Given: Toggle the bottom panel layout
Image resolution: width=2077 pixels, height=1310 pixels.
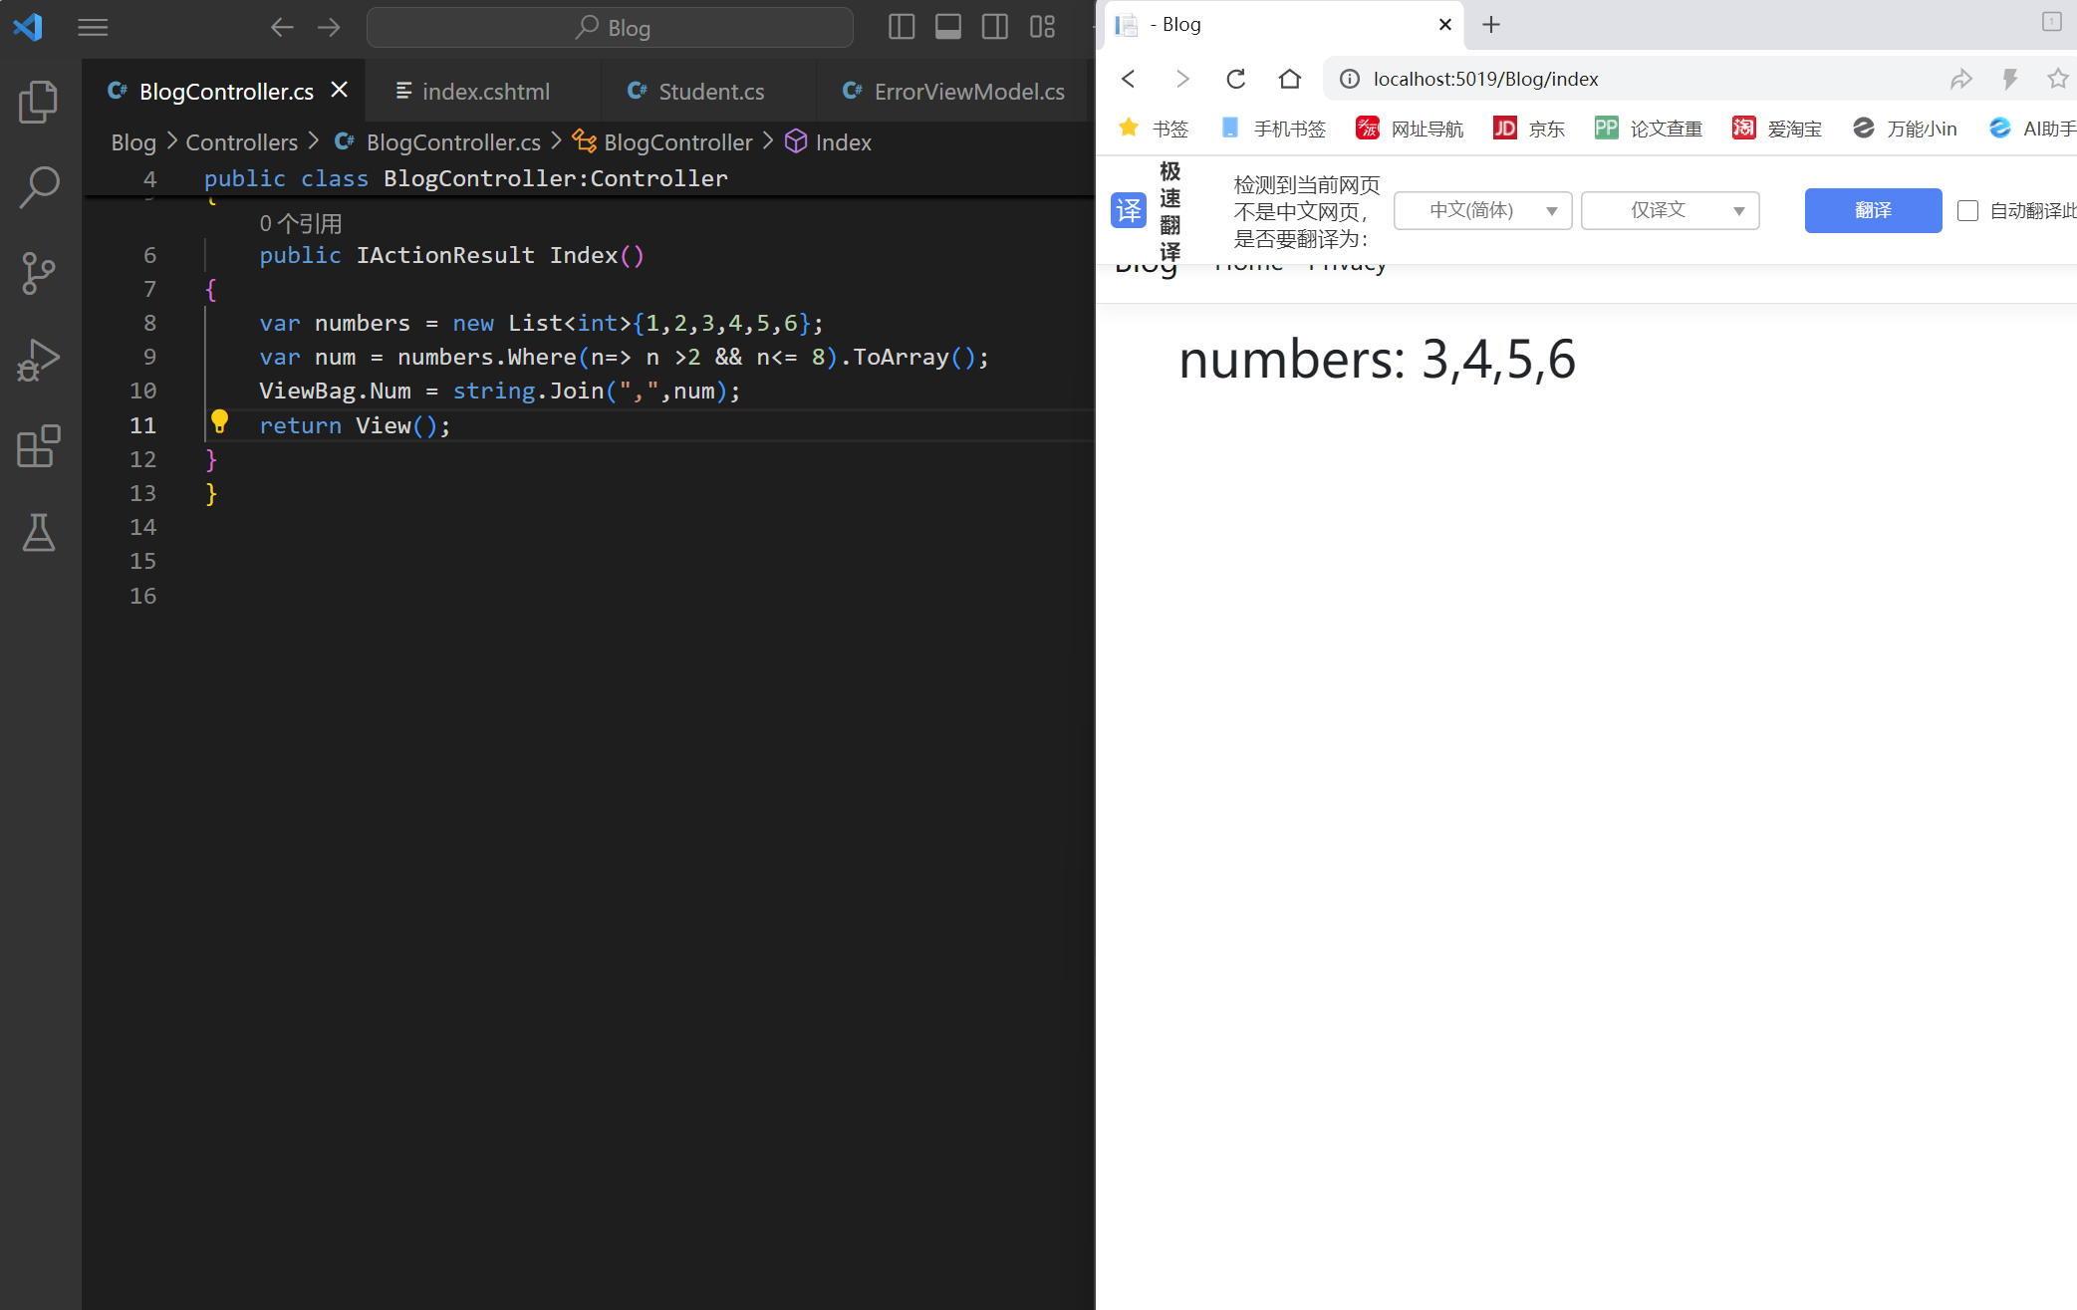Looking at the screenshot, I should (x=947, y=27).
